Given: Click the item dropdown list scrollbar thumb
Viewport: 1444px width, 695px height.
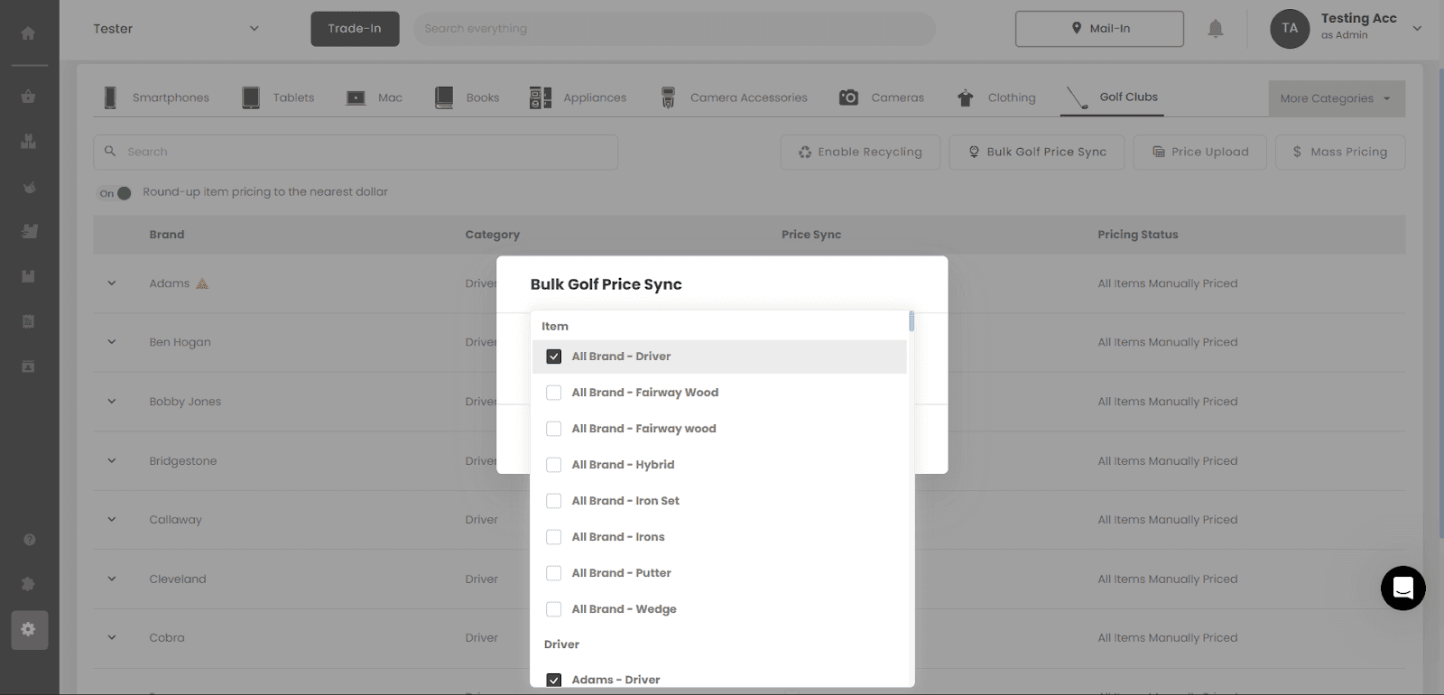Looking at the screenshot, I should [x=912, y=321].
